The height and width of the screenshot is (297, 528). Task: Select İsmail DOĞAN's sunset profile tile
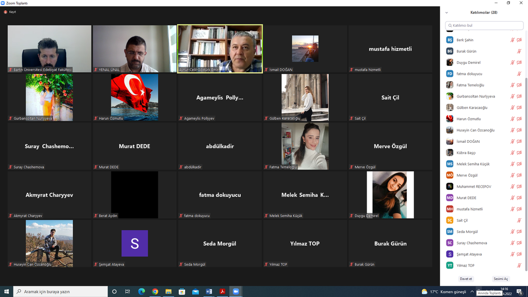tap(305, 49)
